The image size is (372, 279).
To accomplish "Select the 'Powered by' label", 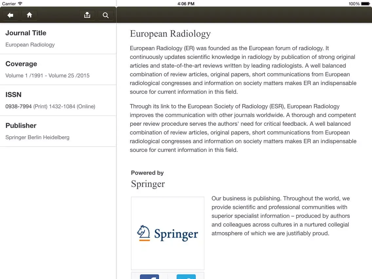I will pyautogui.click(x=147, y=173).
